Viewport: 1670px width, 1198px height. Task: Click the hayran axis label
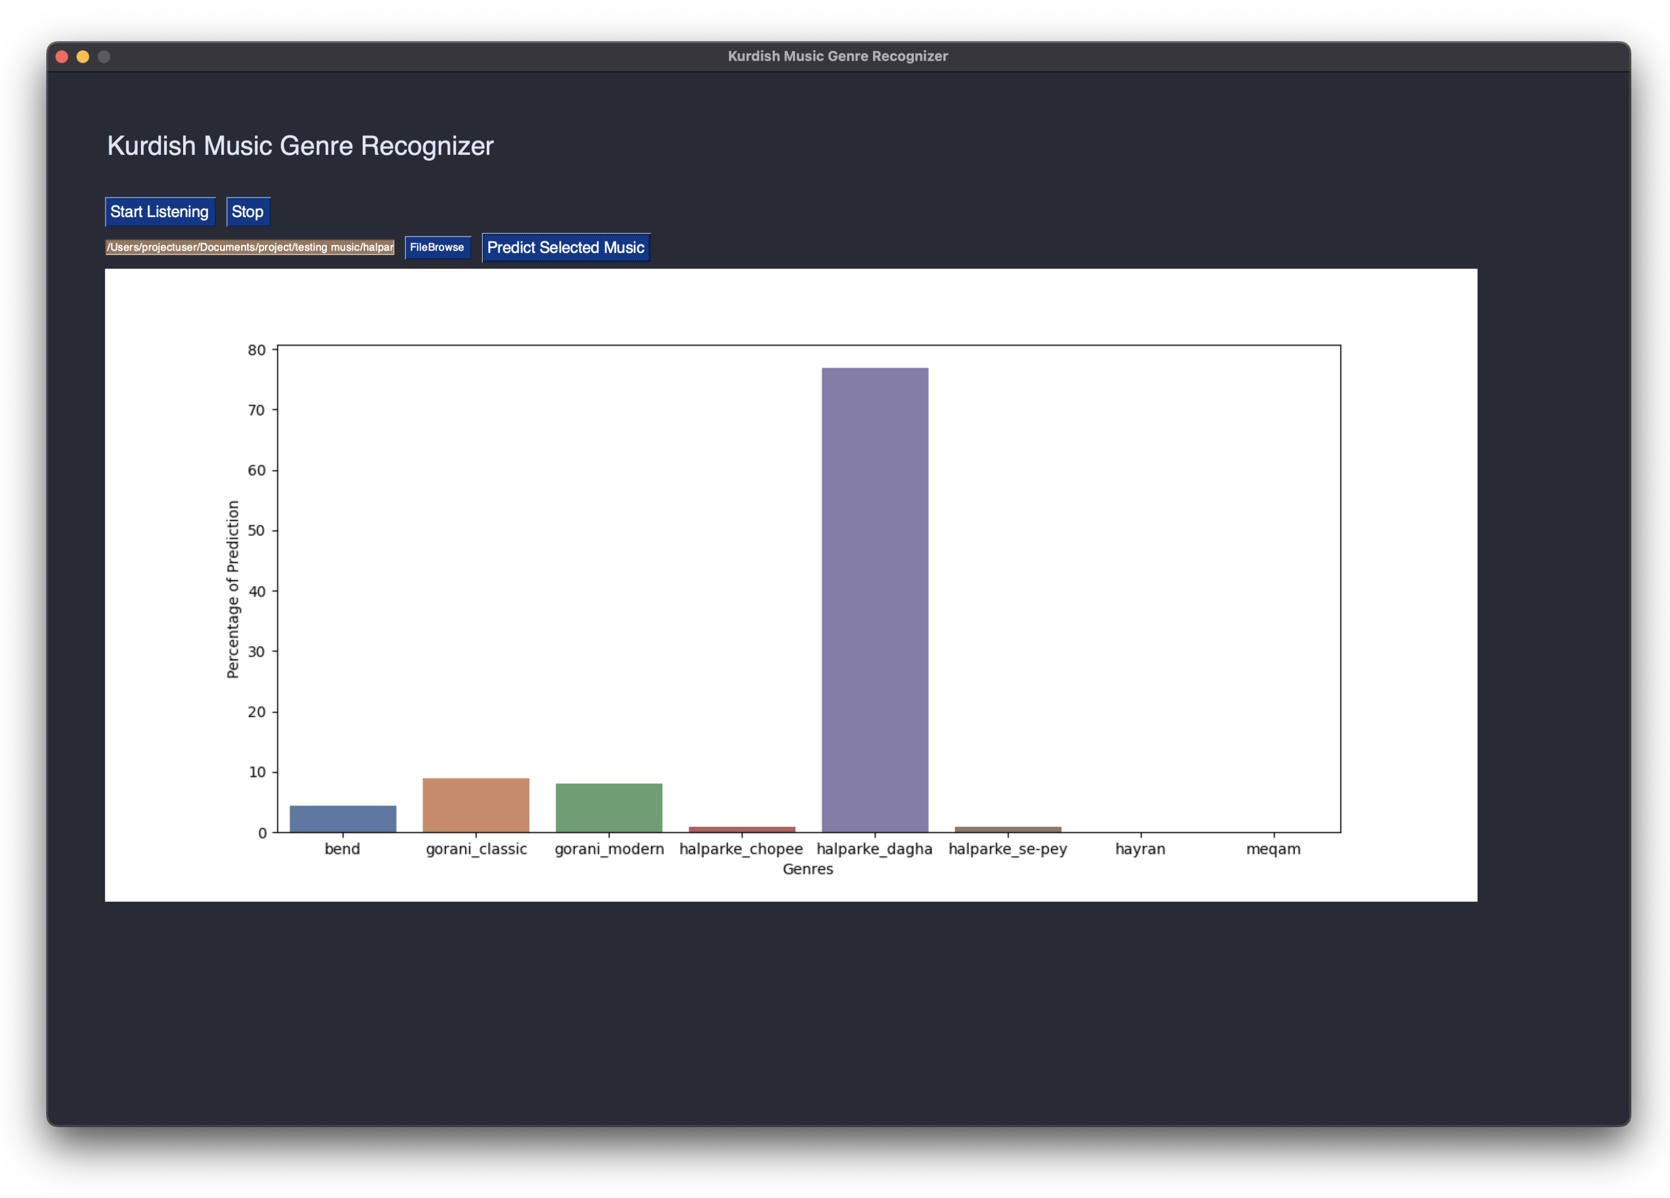pyautogui.click(x=1140, y=848)
